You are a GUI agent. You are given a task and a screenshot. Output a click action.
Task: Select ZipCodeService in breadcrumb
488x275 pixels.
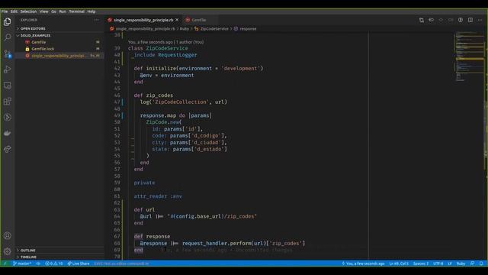214,29
